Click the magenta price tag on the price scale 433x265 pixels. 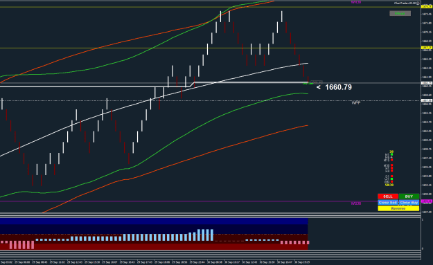427,201
